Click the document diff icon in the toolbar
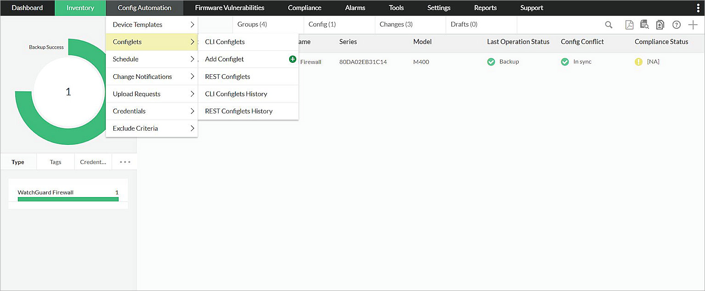Screen dimensions: 705x291 click(x=660, y=25)
